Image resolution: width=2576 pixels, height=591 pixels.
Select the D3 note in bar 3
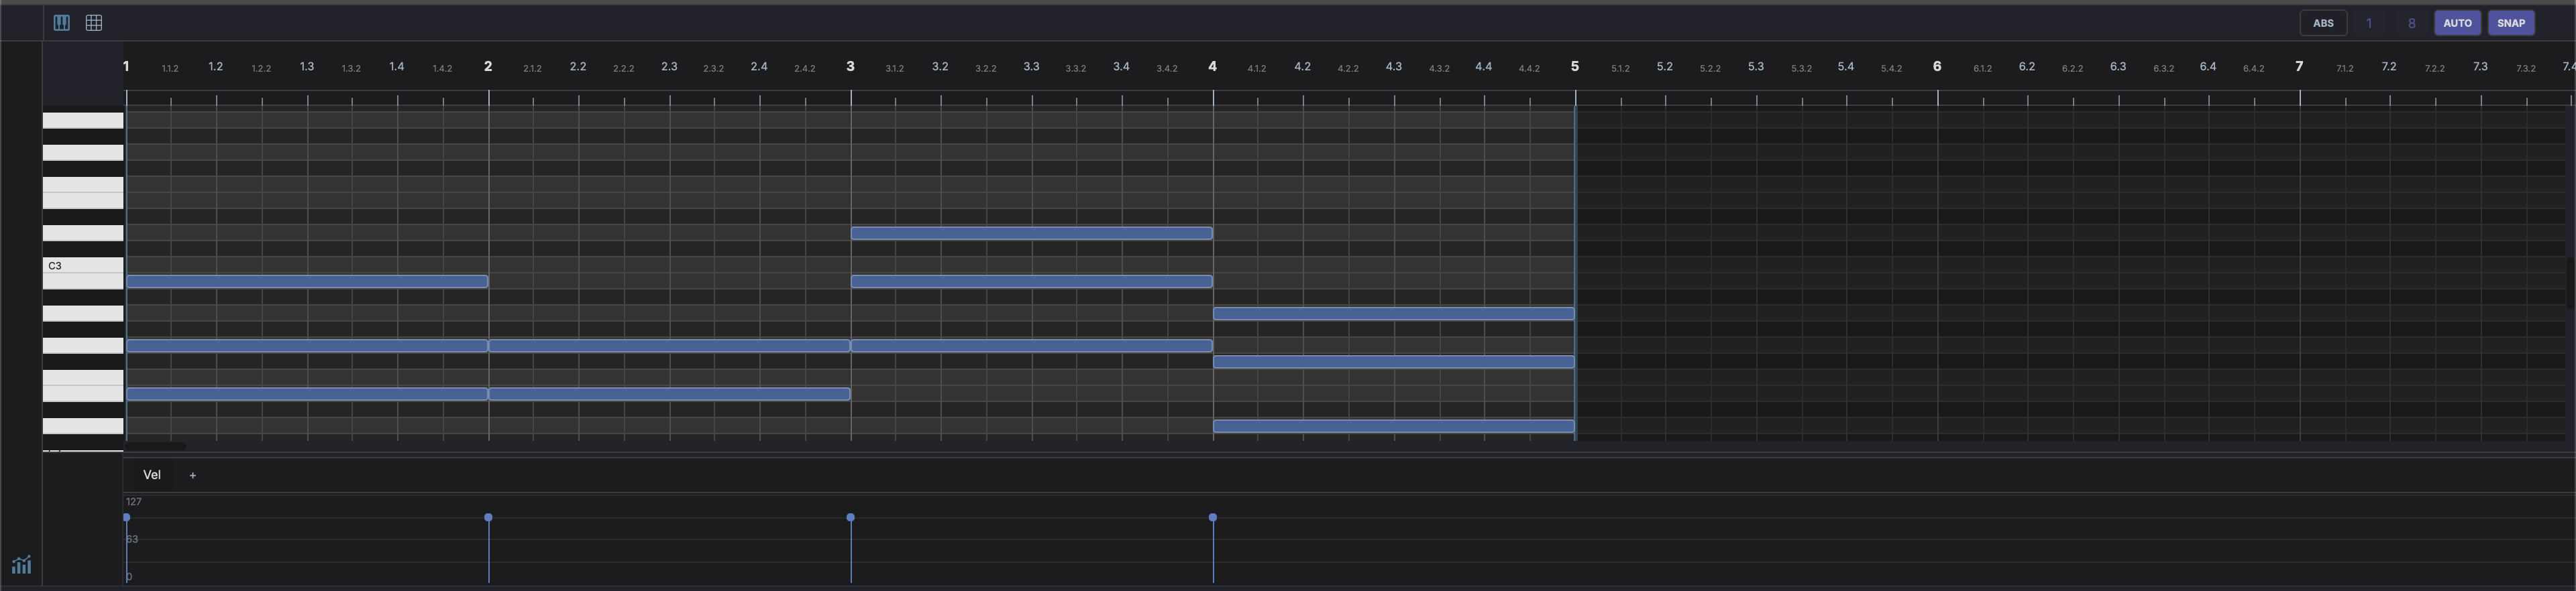pyautogui.click(x=1032, y=234)
